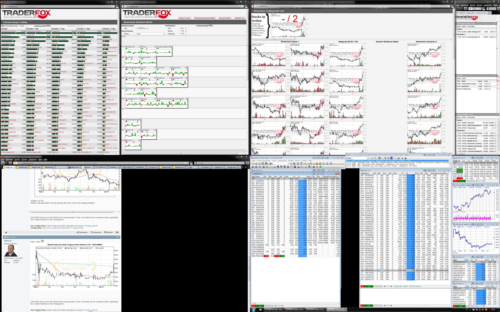Click Antworten button under forum post

click(96, 232)
